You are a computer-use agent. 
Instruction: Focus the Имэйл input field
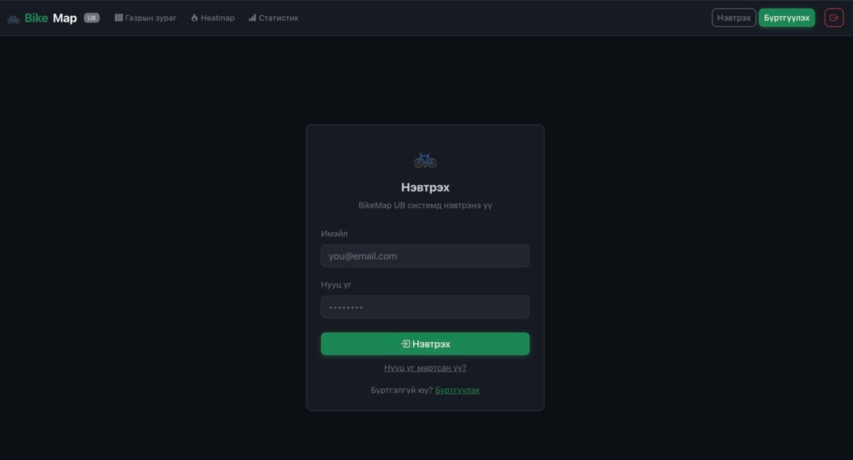(x=425, y=256)
